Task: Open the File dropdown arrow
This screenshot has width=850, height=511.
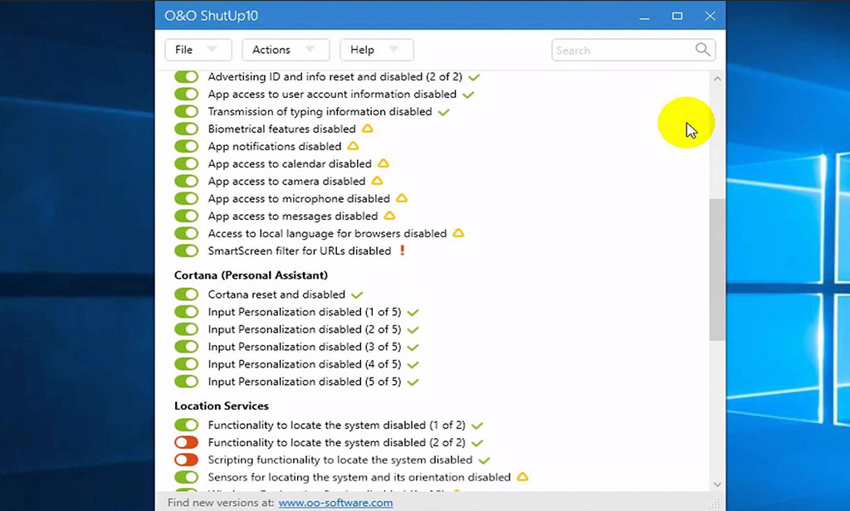Action: pyautogui.click(x=212, y=49)
